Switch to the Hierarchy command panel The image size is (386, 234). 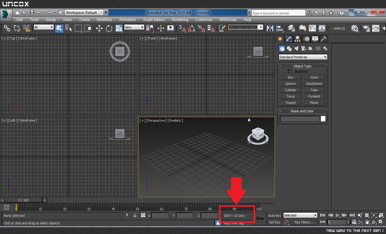click(x=298, y=39)
